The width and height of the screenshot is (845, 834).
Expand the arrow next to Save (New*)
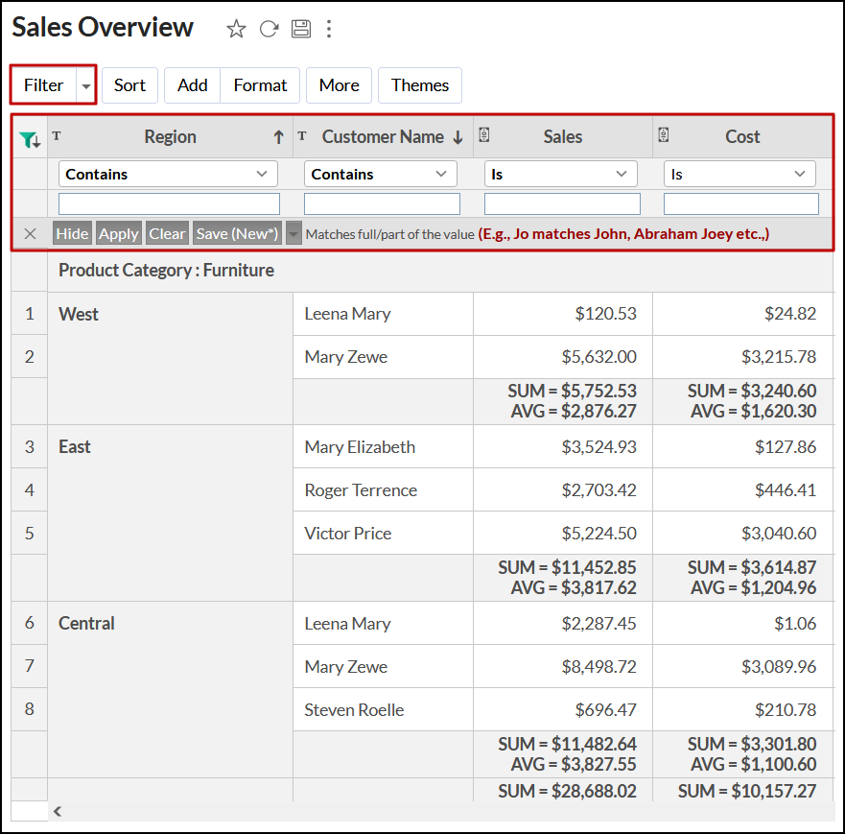tap(293, 233)
